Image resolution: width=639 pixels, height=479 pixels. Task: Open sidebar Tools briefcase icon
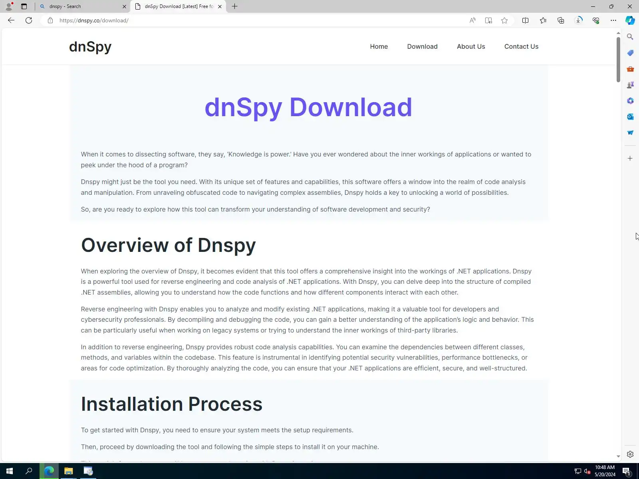click(630, 69)
